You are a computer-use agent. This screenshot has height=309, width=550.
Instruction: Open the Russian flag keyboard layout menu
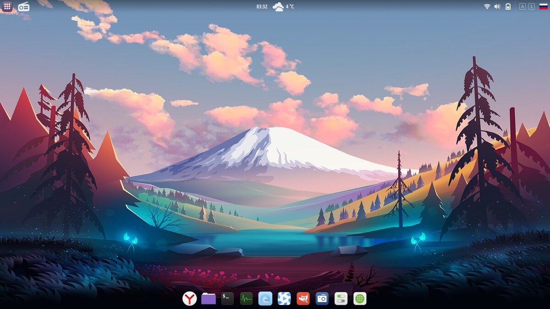point(543,7)
